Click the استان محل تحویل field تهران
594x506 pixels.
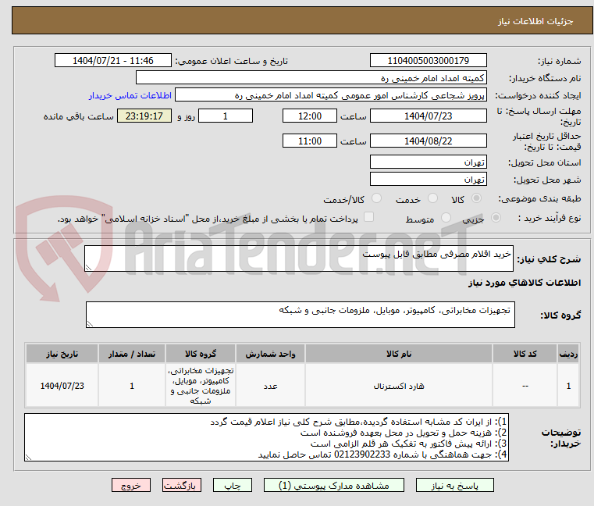click(x=428, y=162)
